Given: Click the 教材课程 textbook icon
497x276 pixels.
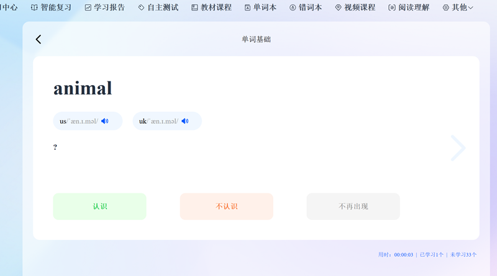Looking at the screenshot, I should pos(194,7).
